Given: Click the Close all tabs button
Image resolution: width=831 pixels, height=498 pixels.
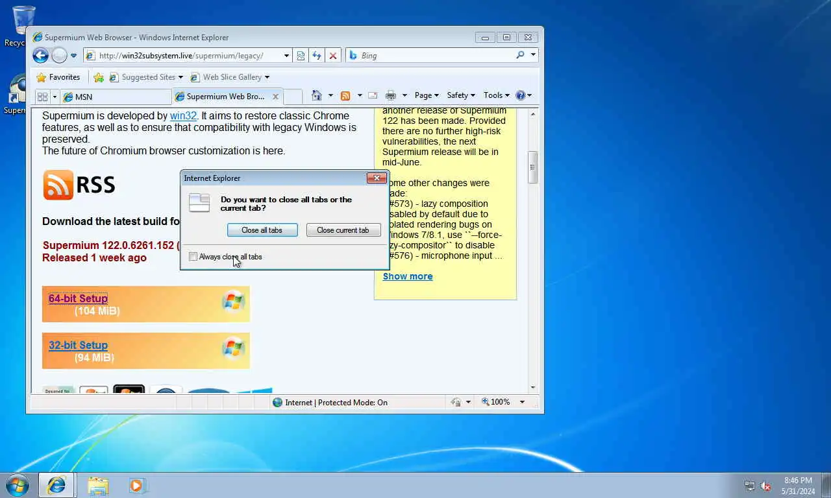Looking at the screenshot, I should pos(262,230).
